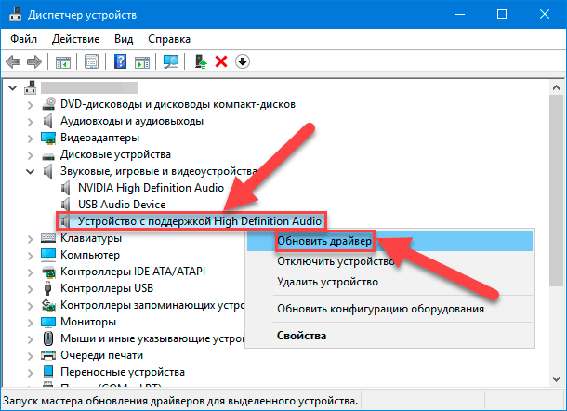Click icon beside Контроллеры запоминающих устройств
Screen dimensions: 567x411
(48, 305)
